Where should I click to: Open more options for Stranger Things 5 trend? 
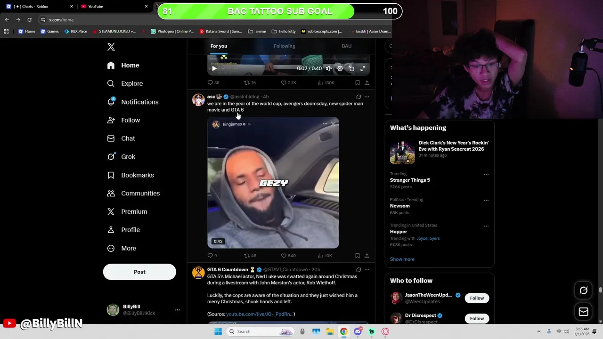(x=486, y=175)
